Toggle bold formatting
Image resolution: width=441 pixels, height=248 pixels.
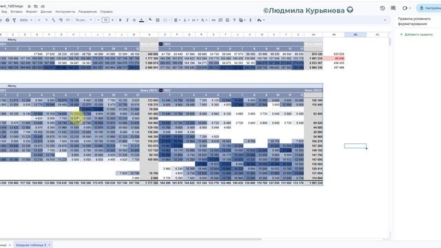coord(120,20)
